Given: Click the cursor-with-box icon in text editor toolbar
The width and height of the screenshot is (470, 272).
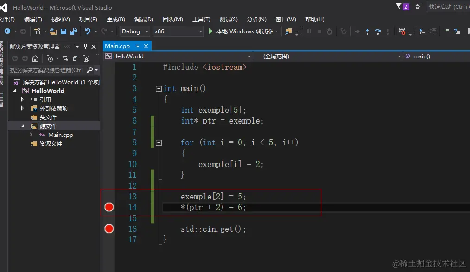Looking at the screenshot, I should pyautogui.click(x=423, y=31).
